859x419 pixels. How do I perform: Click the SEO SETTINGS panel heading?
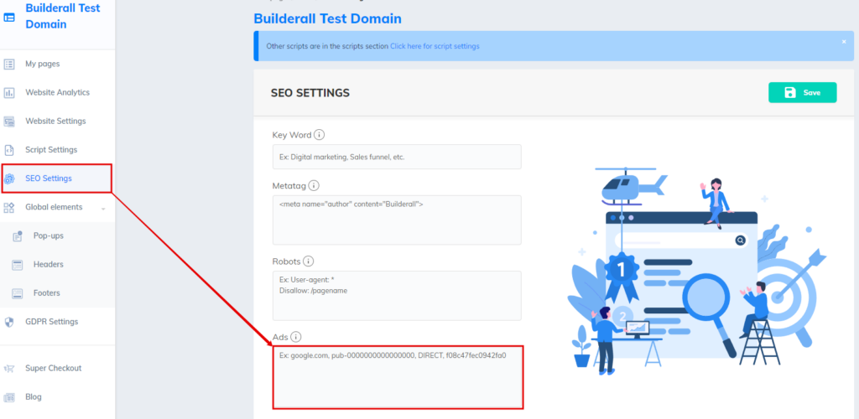click(x=310, y=93)
